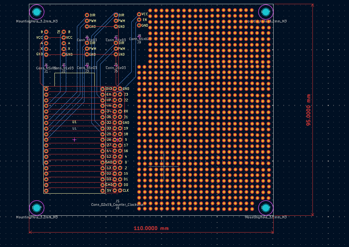This screenshot has height=247, width=349.
Task: Click the GND pad of connector J3
Action: 87,55
